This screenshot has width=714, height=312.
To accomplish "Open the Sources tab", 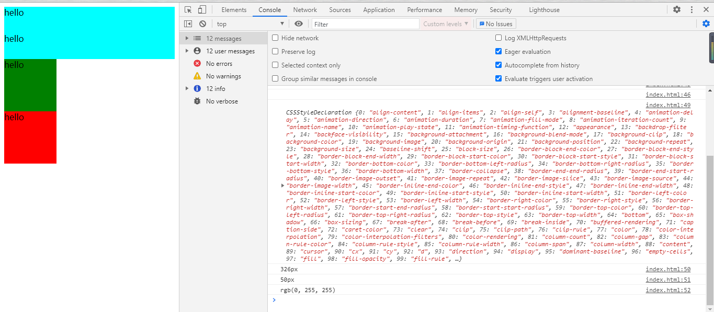I will (x=340, y=10).
